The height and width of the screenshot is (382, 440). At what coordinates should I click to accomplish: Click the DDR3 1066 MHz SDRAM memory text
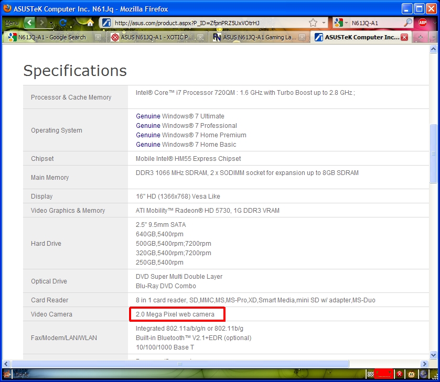coord(247,173)
